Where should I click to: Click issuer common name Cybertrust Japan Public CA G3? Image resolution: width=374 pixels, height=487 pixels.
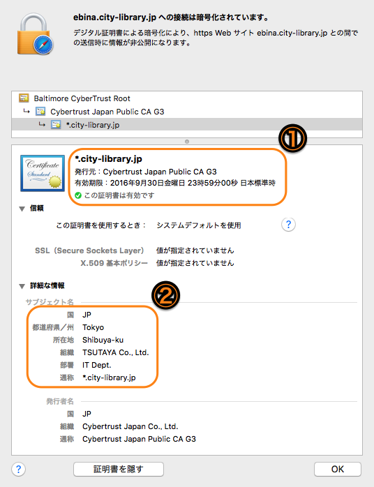(139, 439)
